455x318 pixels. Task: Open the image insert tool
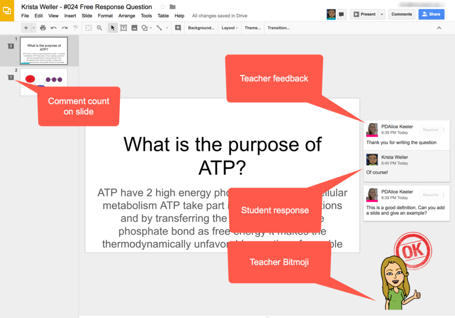point(134,28)
